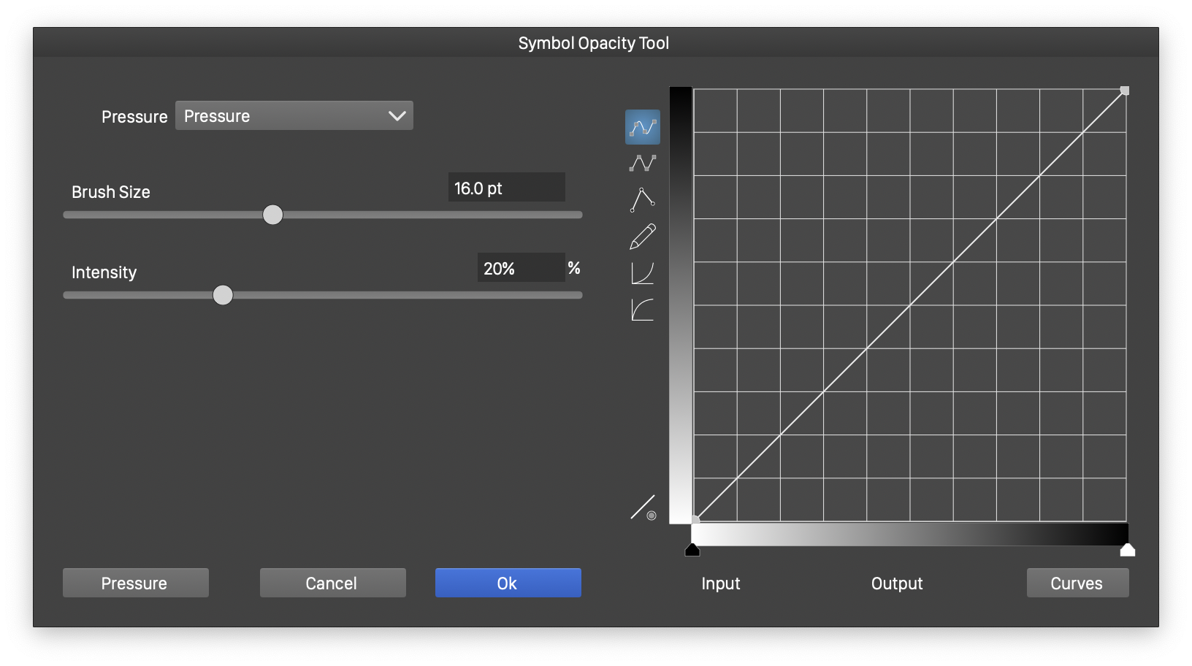The height and width of the screenshot is (666, 1192).
Task: Click the Pressure button at bottom
Action: [x=136, y=583]
